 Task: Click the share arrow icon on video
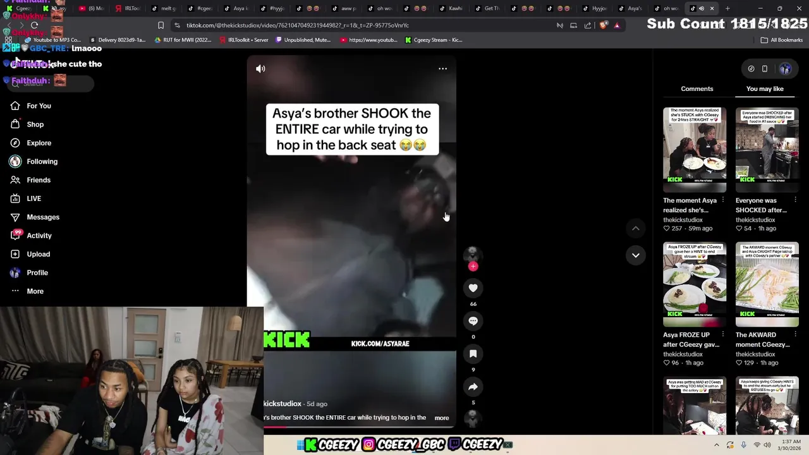tap(473, 387)
